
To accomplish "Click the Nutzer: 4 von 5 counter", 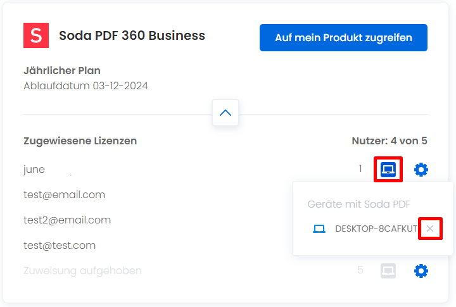I will [389, 141].
